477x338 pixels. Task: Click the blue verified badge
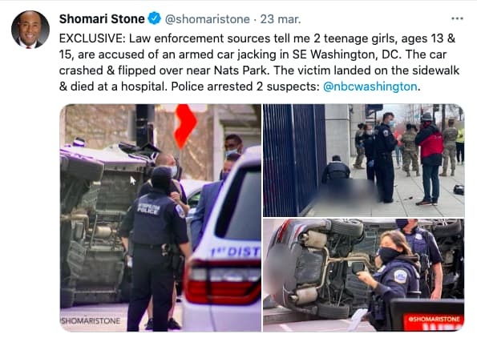pos(154,18)
